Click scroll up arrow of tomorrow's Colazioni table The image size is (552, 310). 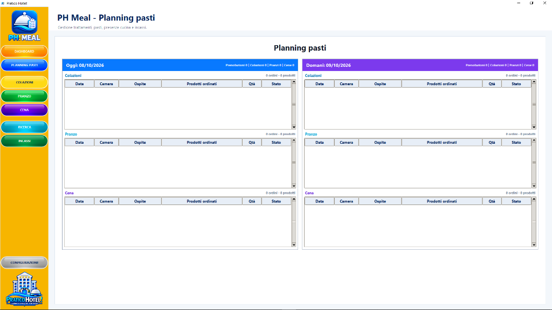tap(534, 82)
